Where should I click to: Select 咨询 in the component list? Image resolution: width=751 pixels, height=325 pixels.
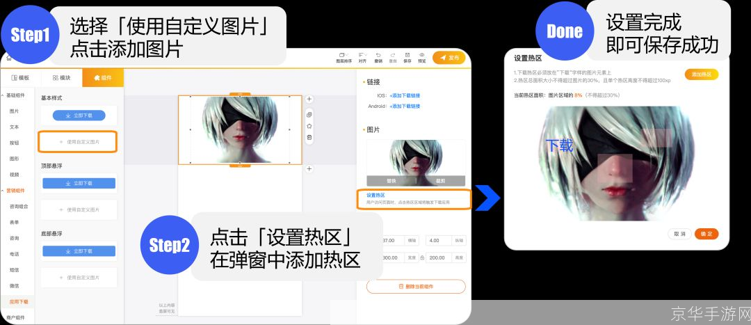point(15,238)
